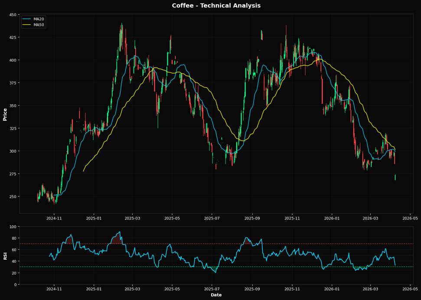Click the "Price" y-axis label

pyautogui.click(x=5, y=114)
